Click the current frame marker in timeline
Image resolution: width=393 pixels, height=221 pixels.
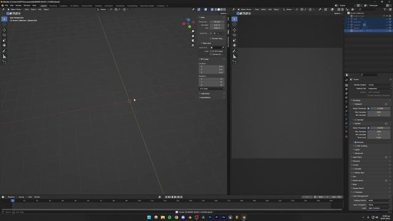(x=13, y=201)
